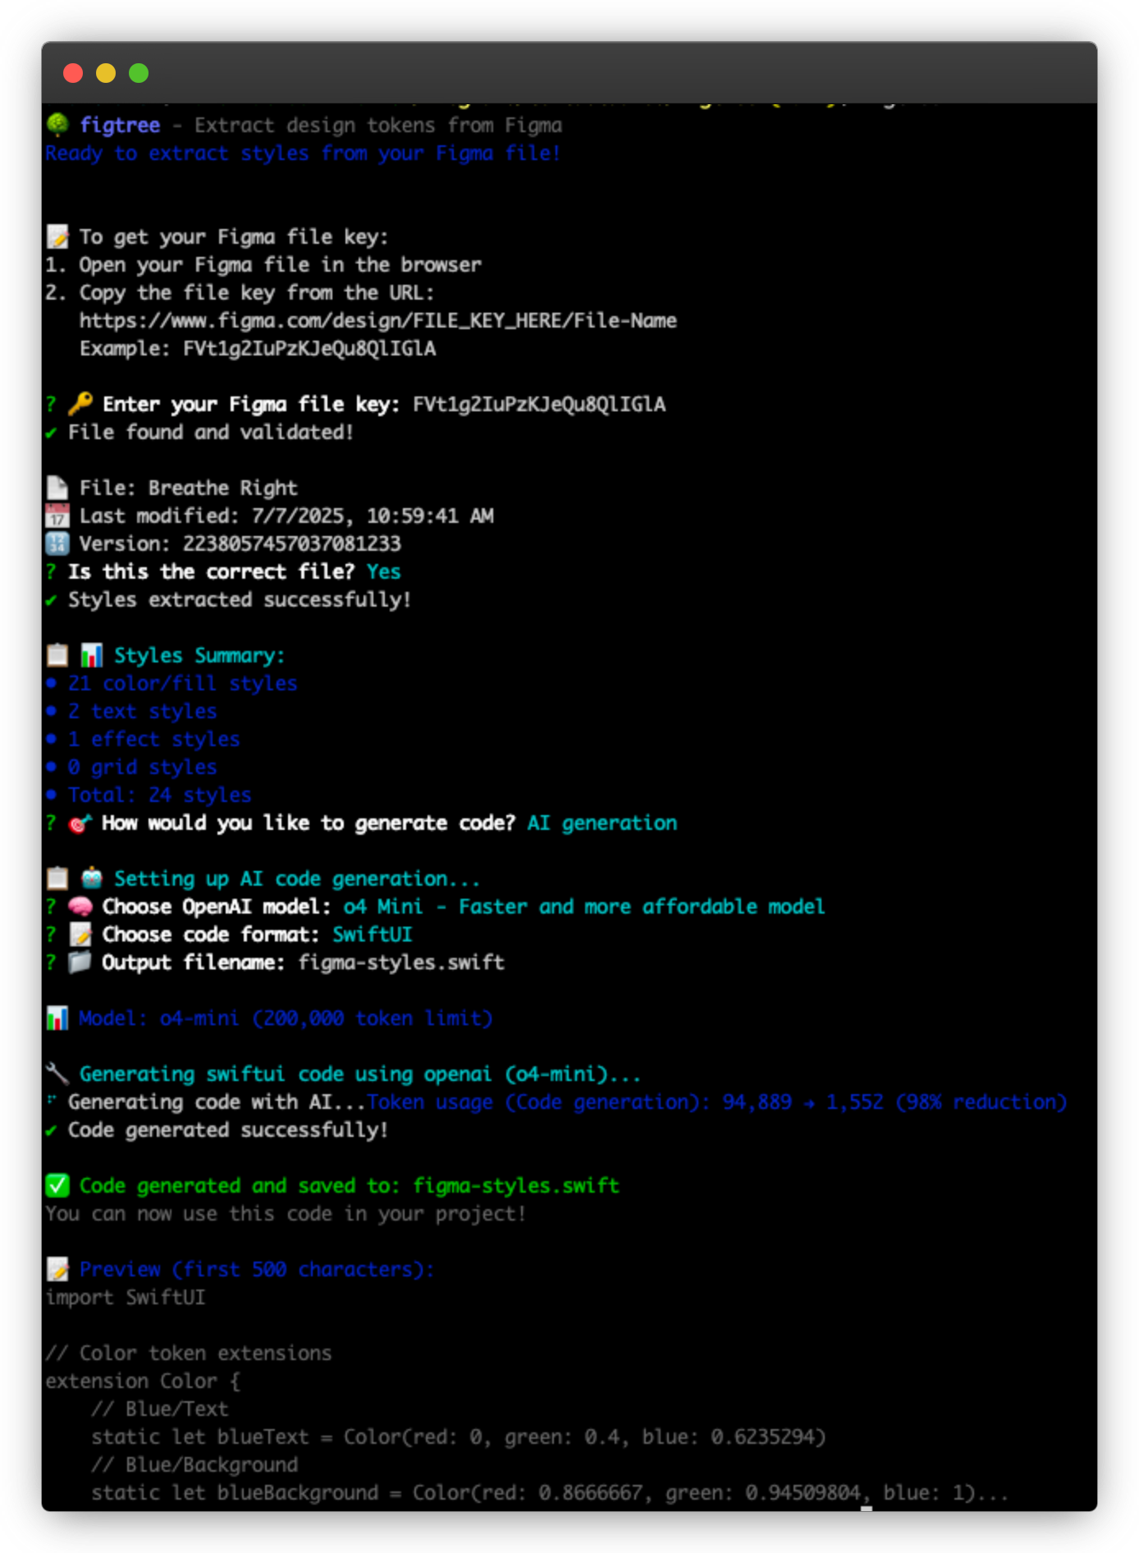The image size is (1139, 1553).
Task: Click 'o4 Mini - Faster and more affordable model'
Action: tap(584, 906)
